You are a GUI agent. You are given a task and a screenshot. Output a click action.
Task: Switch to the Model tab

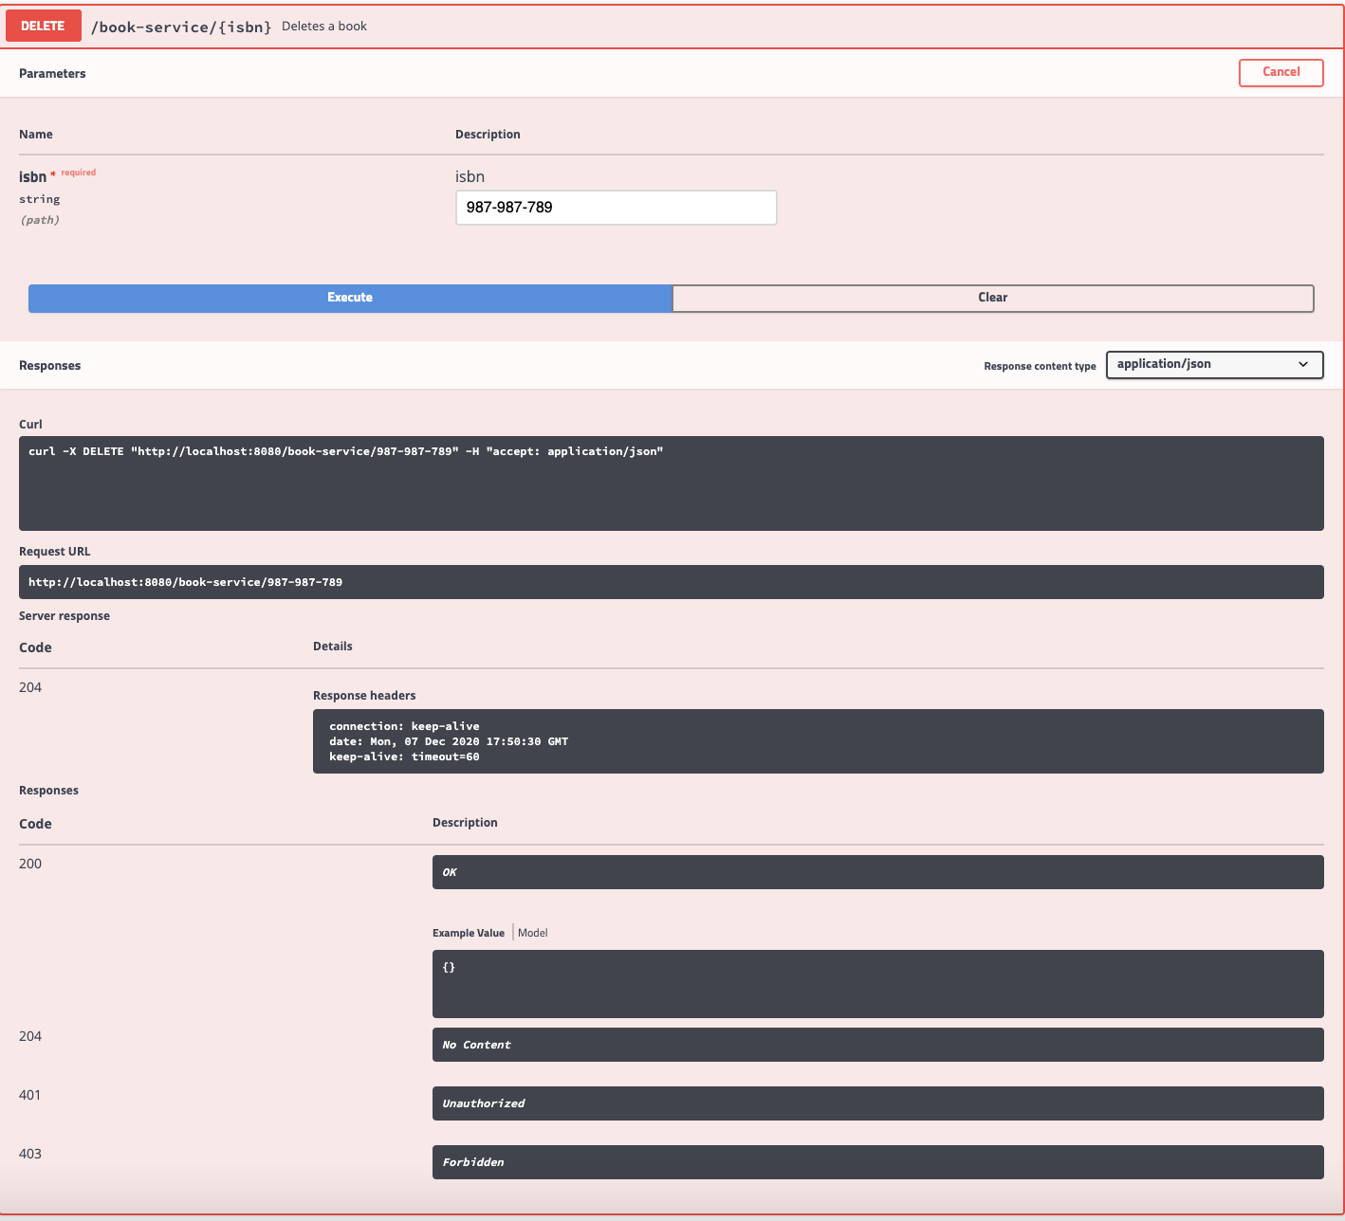533,933
